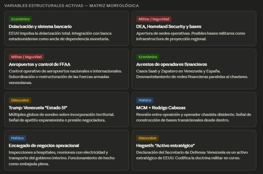Select the 'Discursivo' tag on the Trump card

click(20, 100)
